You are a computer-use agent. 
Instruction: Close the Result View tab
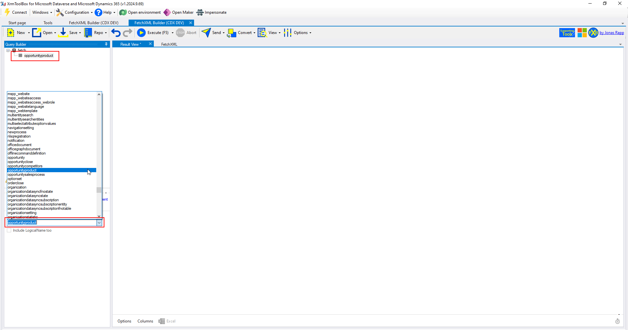coord(150,44)
